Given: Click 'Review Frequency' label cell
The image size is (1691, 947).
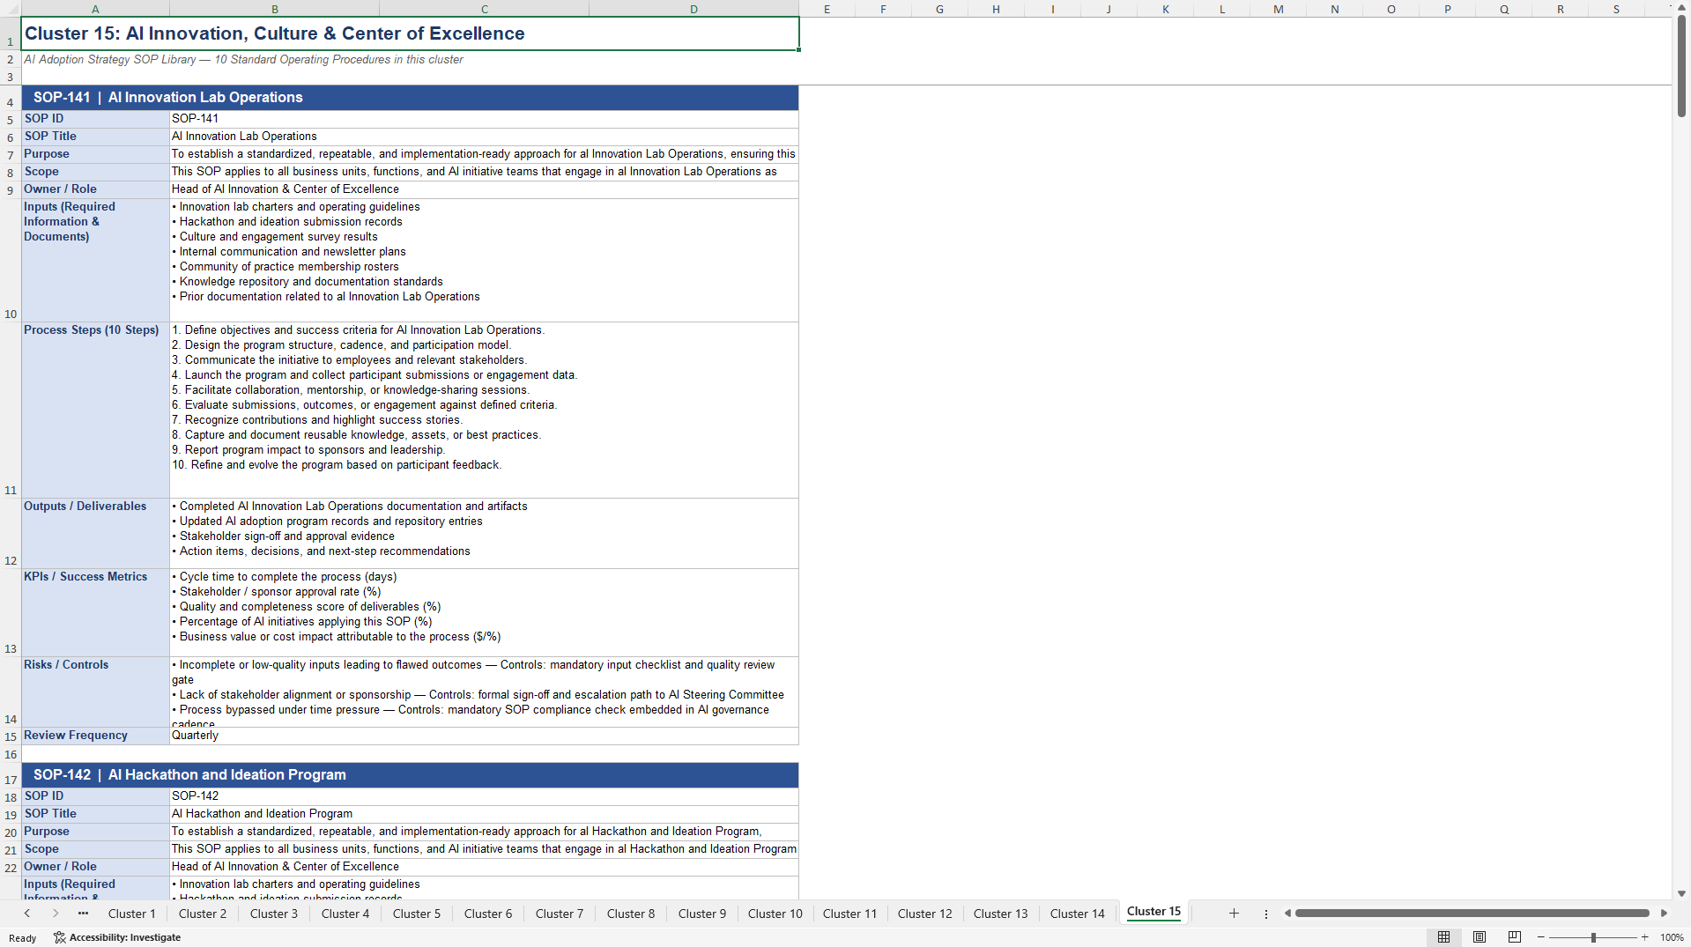Looking at the screenshot, I should (x=95, y=736).
